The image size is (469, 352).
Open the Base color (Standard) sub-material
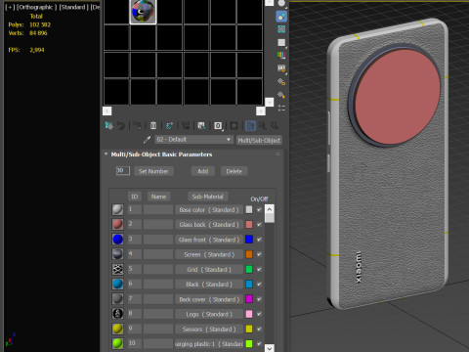(209, 209)
